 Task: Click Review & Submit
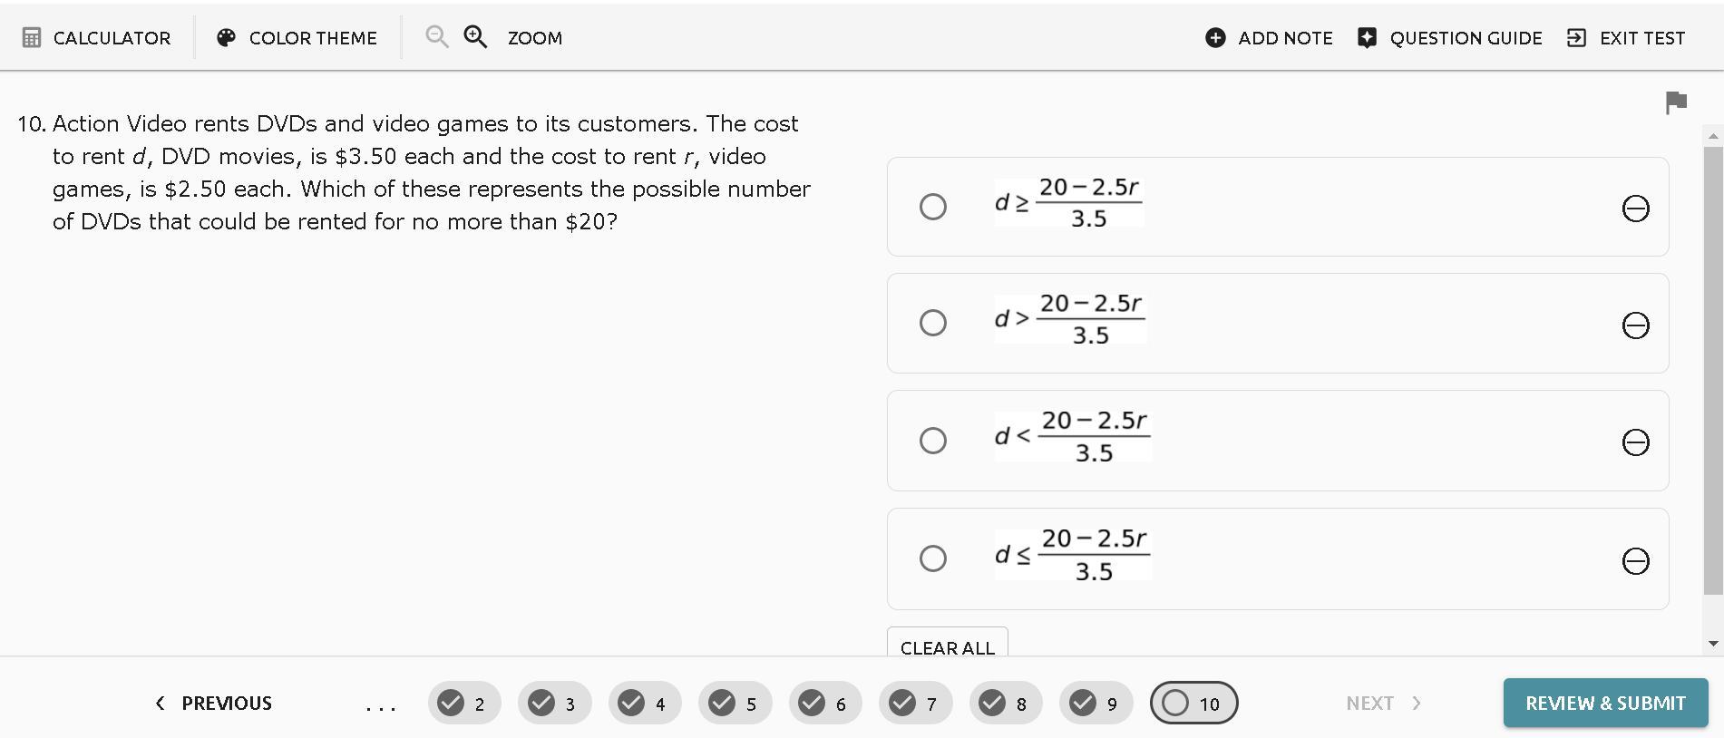click(x=1605, y=703)
